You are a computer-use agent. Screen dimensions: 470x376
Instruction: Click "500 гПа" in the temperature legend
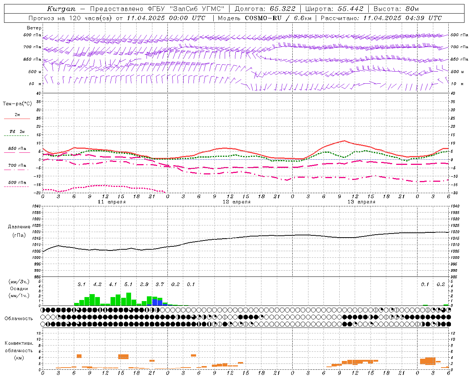[x=17, y=182]
